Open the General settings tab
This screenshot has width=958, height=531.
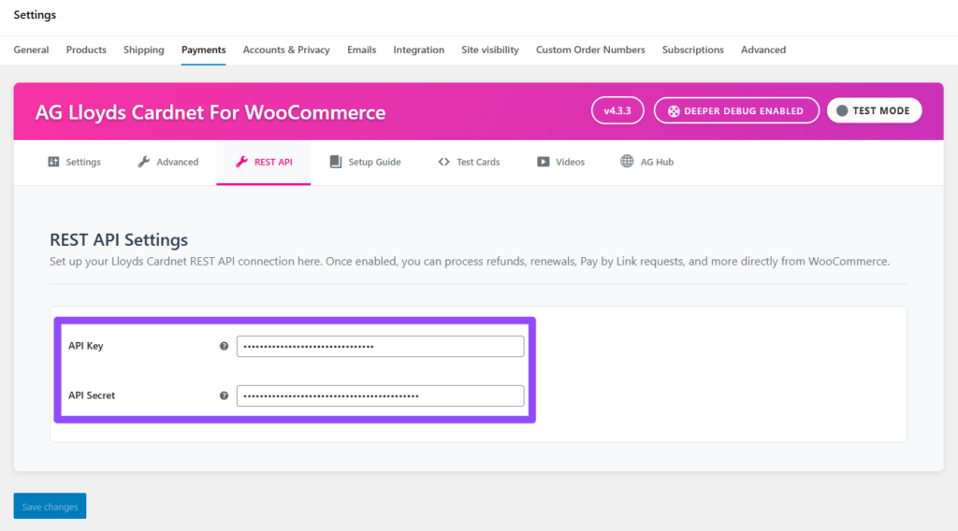point(31,50)
